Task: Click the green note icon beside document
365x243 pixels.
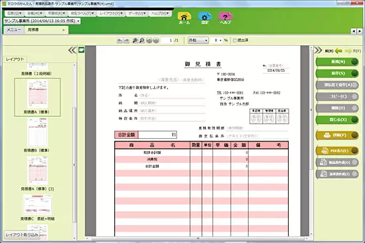Action: (x=81, y=50)
